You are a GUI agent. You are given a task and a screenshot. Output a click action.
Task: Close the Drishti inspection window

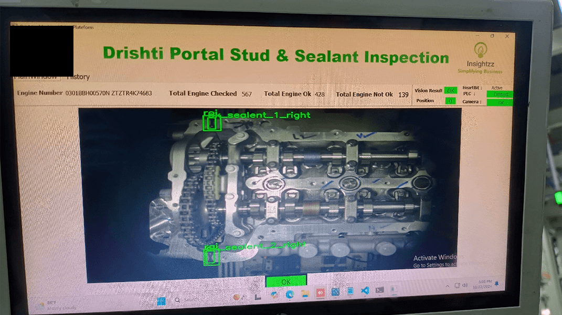point(507,36)
